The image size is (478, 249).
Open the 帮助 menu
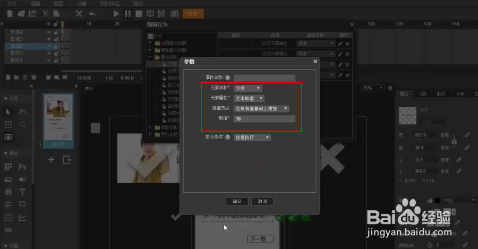tap(138, 4)
